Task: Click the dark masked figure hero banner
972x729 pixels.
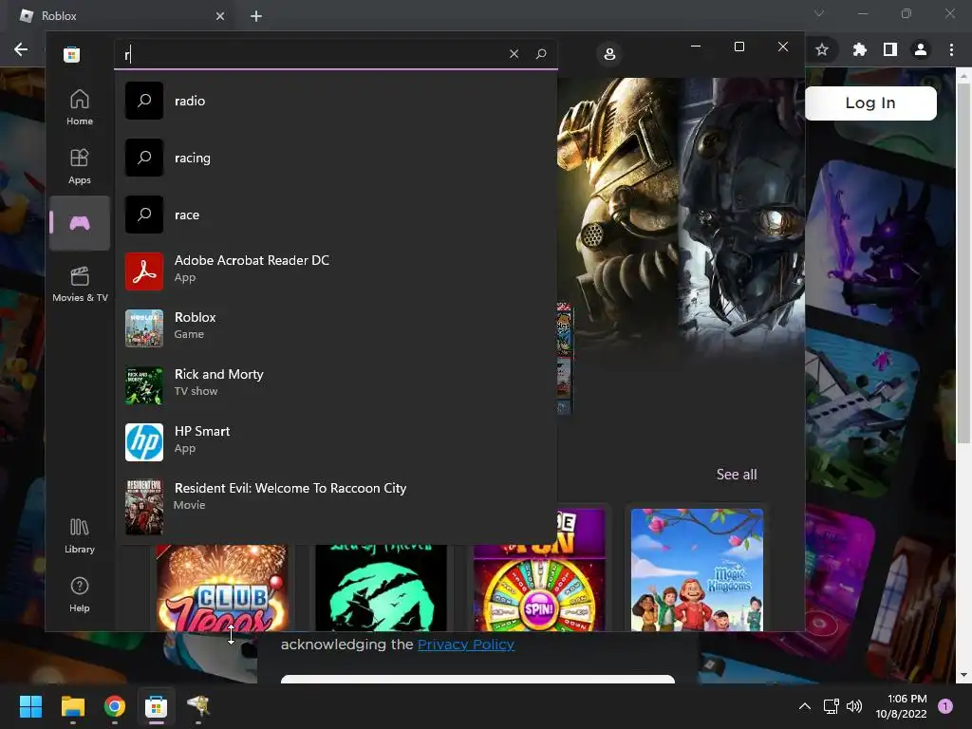Action: pos(741,211)
